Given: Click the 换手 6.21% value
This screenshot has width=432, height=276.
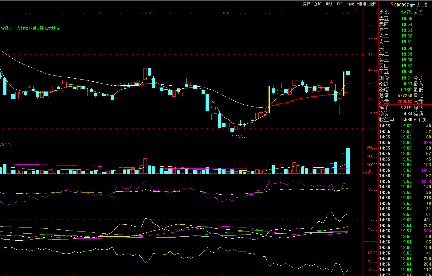Looking at the screenshot, I should pyautogui.click(x=406, y=108).
